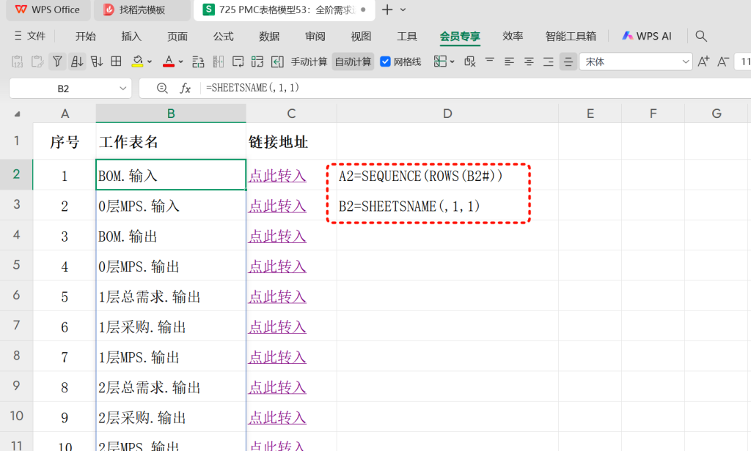Select cell containing 0层MPS.输出
Image resolution: width=751 pixels, height=451 pixels.
click(x=171, y=266)
